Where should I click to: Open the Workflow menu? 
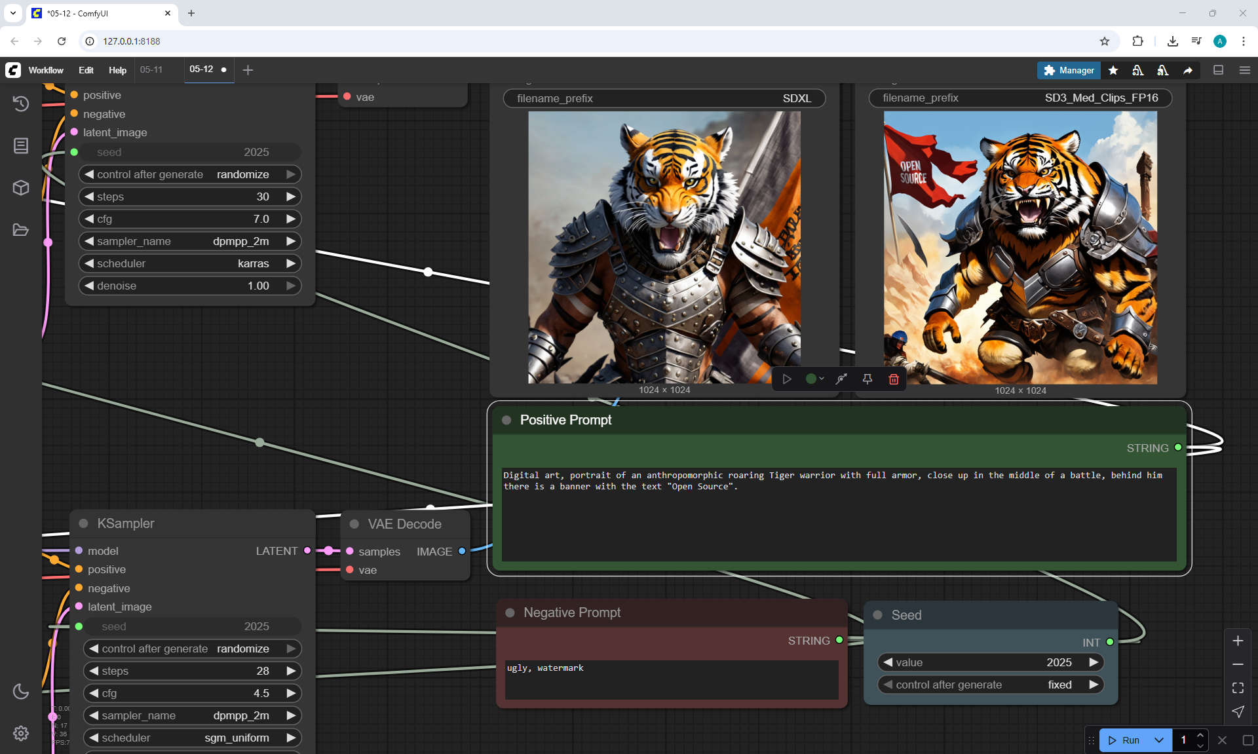point(46,70)
